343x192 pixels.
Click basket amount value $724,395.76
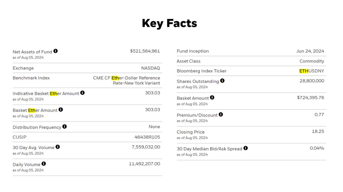pos(311,98)
